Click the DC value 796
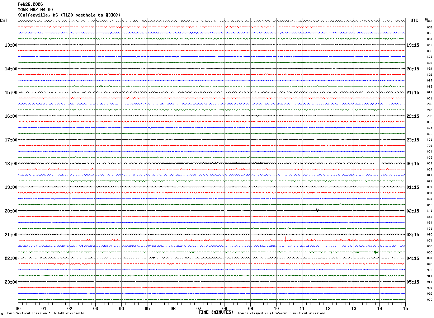The height and width of the screenshot is (318, 434). (x=429, y=146)
